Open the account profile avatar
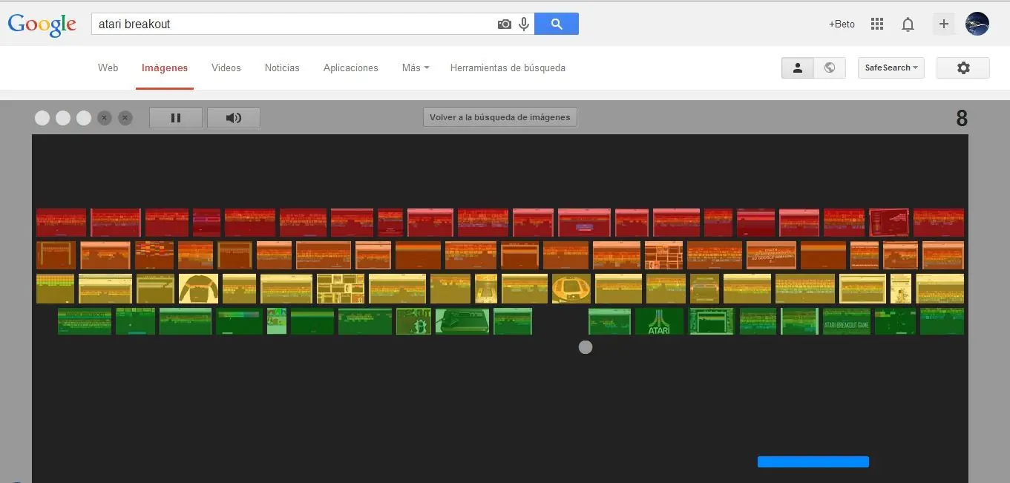Screen dimensions: 1010x483 pyautogui.click(x=977, y=24)
